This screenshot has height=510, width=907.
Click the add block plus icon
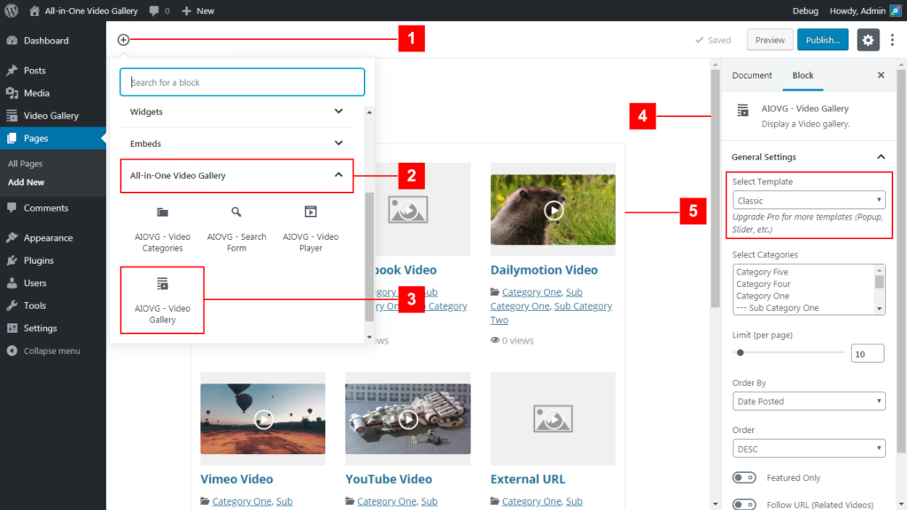(x=123, y=40)
